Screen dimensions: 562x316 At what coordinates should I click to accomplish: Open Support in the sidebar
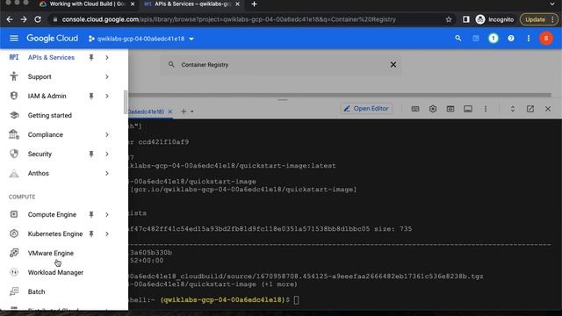pyautogui.click(x=40, y=76)
